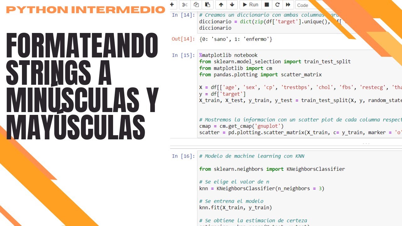Click the 'diccionario' variable line in cell 14
The width and height of the screenshot is (402, 226).
(x=215, y=28)
